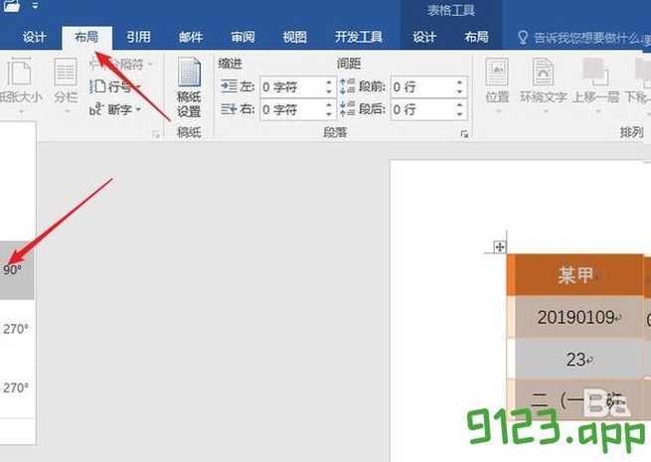
Task: Click the open-folder quick access icon
Action: pos(12,5)
